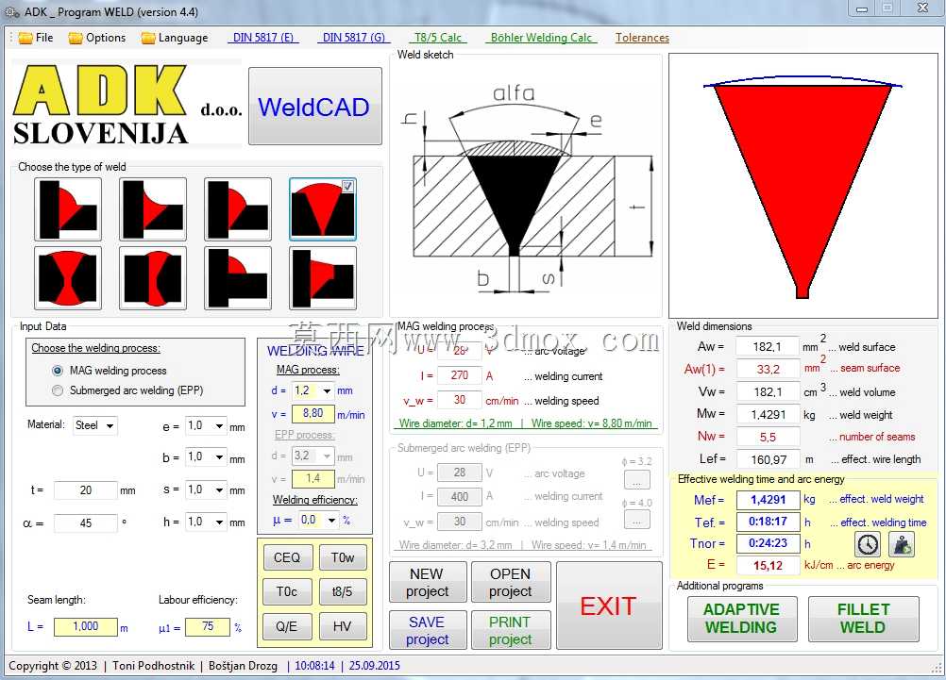
Task: Open welding efficiency µ = 0,0 dropdown
Action: coord(318,520)
